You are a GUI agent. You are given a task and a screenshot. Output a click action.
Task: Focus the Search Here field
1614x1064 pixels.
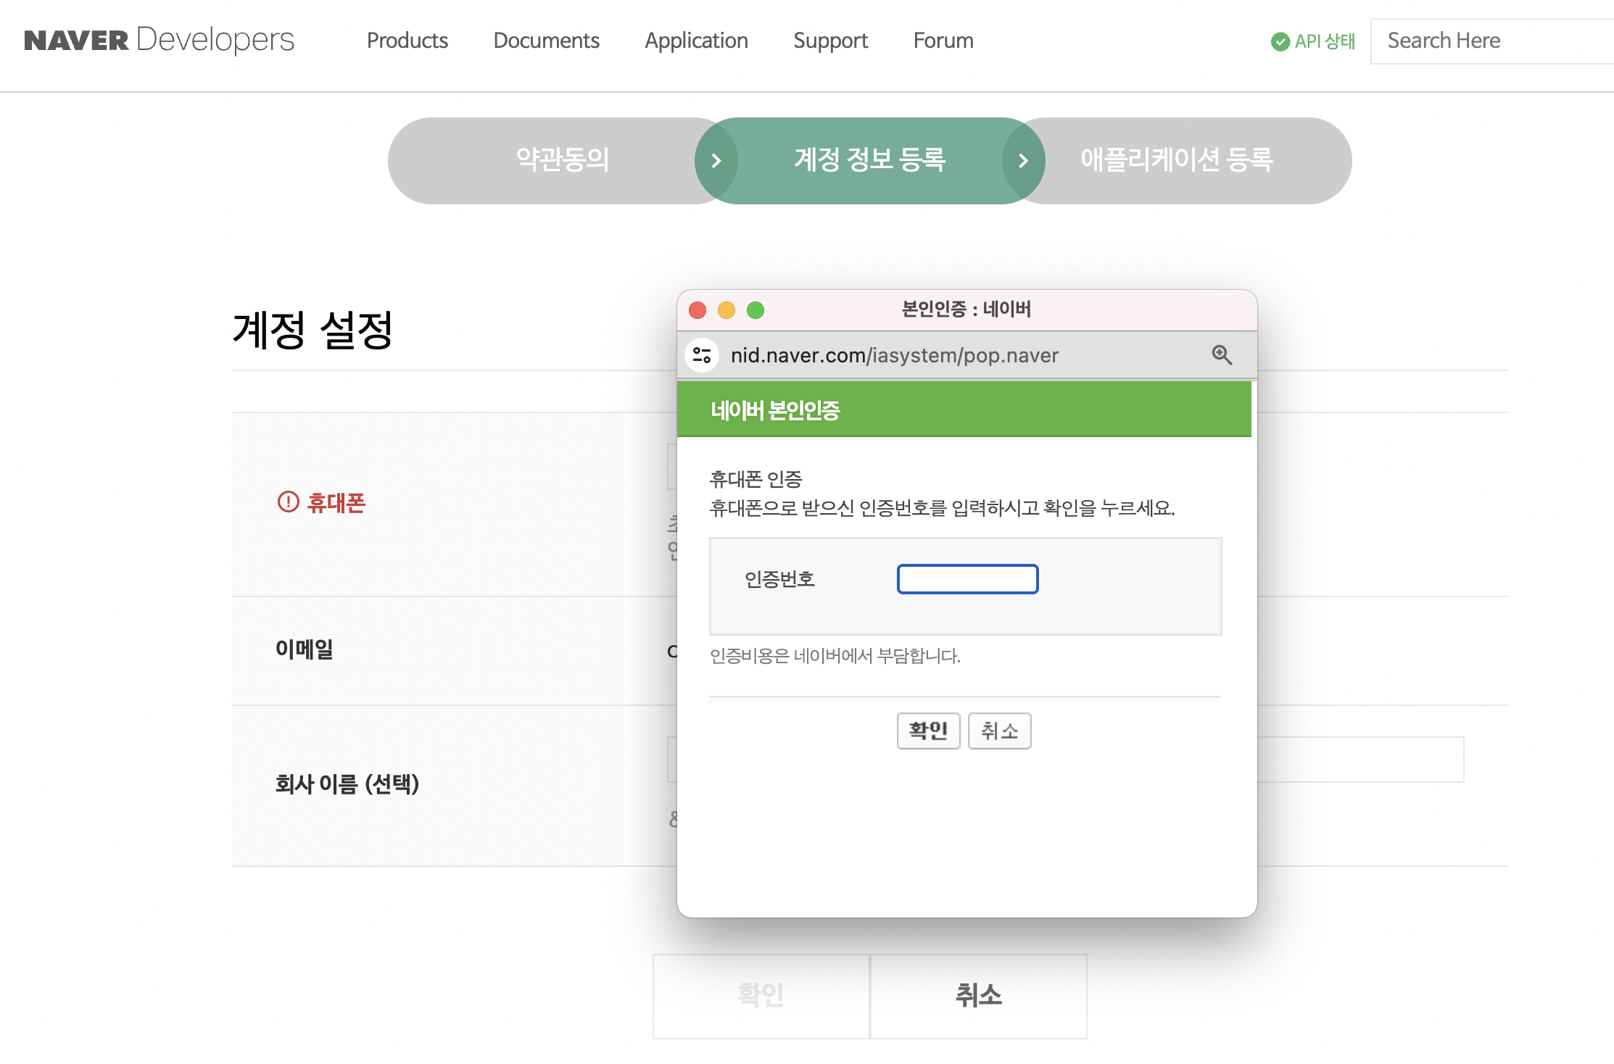(1492, 41)
